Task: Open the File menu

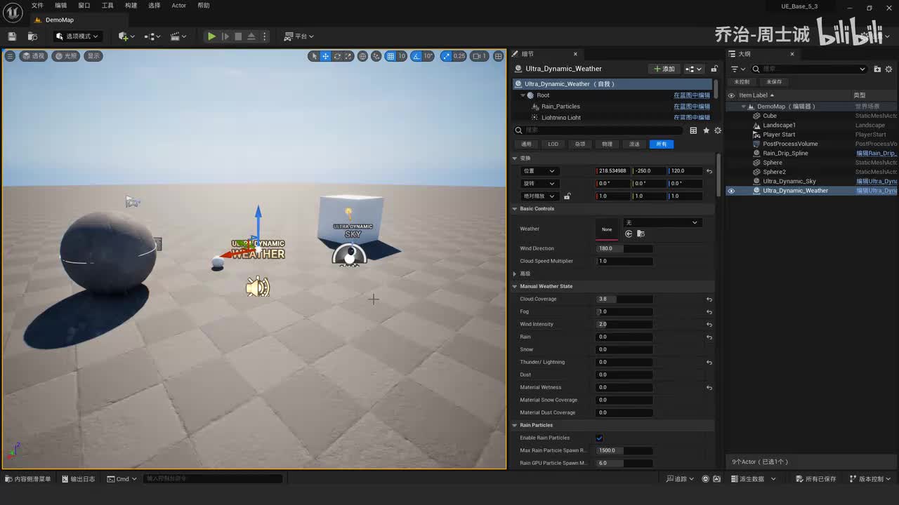Action: click(37, 6)
